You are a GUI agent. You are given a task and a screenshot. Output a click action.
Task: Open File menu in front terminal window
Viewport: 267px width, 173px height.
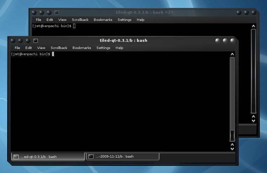click(17, 48)
